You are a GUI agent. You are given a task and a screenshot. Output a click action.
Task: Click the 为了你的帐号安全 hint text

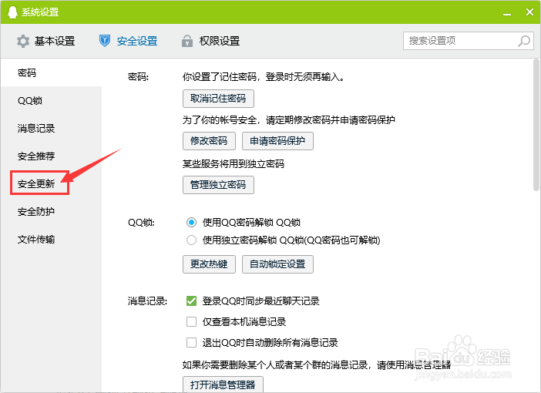289,120
